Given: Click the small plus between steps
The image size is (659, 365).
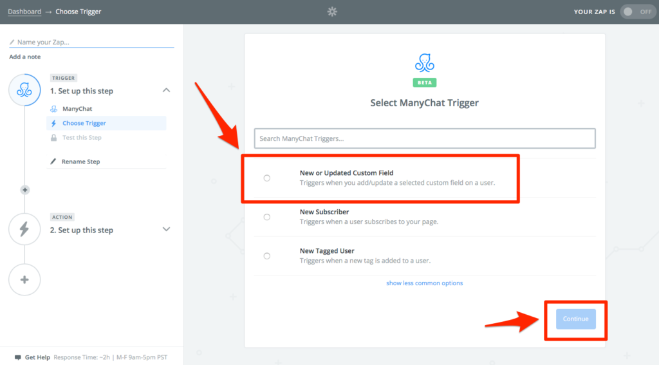Looking at the screenshot, I should pos(25,190).
